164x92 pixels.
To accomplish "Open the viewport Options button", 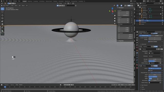I will (x=132, y=3).
